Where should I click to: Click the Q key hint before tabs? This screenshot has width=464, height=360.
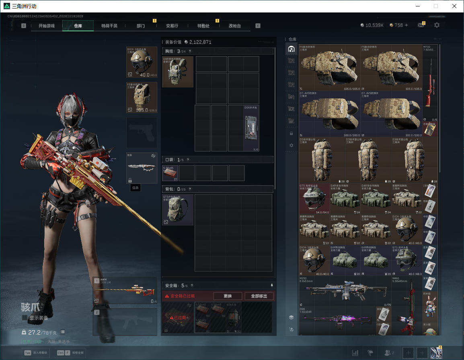click(24, 26)
